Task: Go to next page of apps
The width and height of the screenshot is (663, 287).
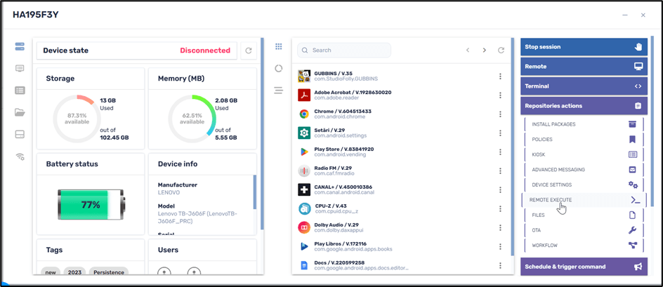Action: [484, 51]
